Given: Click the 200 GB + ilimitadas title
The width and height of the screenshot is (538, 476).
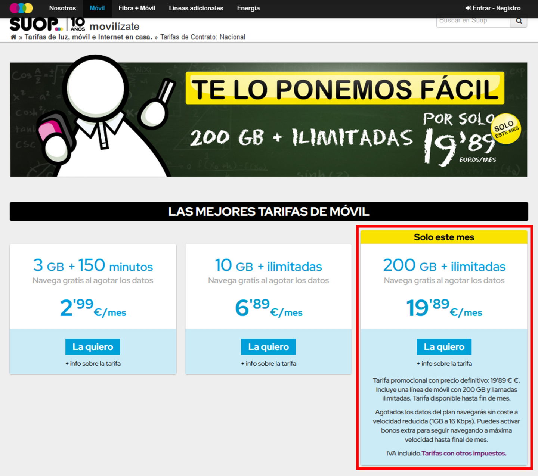Looking at the screenshot, I should coord(444,265).
